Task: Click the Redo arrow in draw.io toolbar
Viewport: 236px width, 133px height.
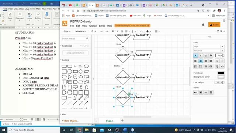Action: (x=107, y=31)
